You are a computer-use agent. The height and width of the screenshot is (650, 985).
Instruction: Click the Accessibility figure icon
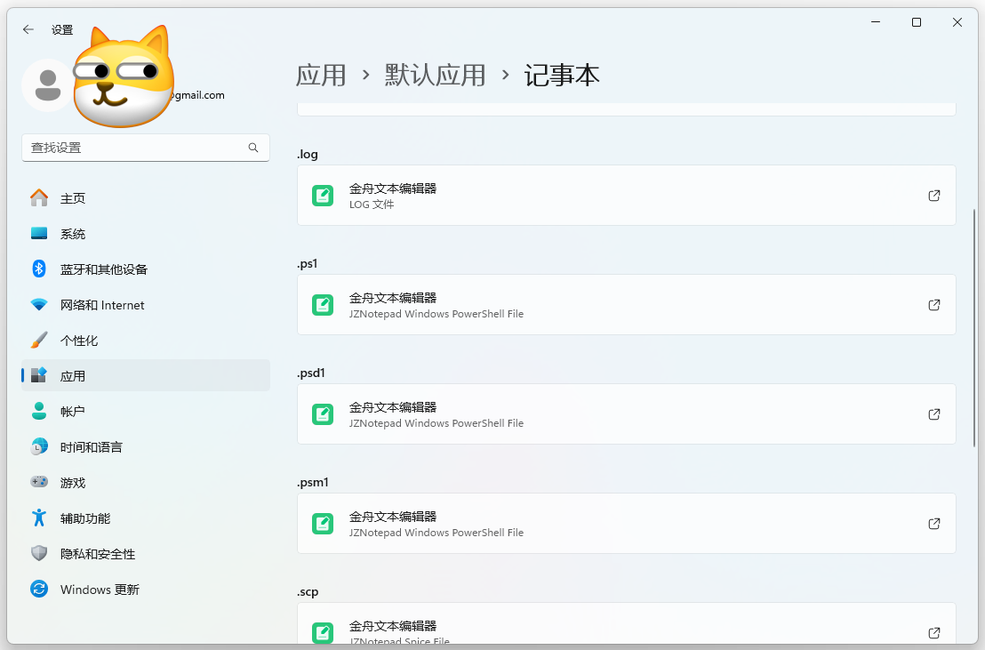[39, 518]
